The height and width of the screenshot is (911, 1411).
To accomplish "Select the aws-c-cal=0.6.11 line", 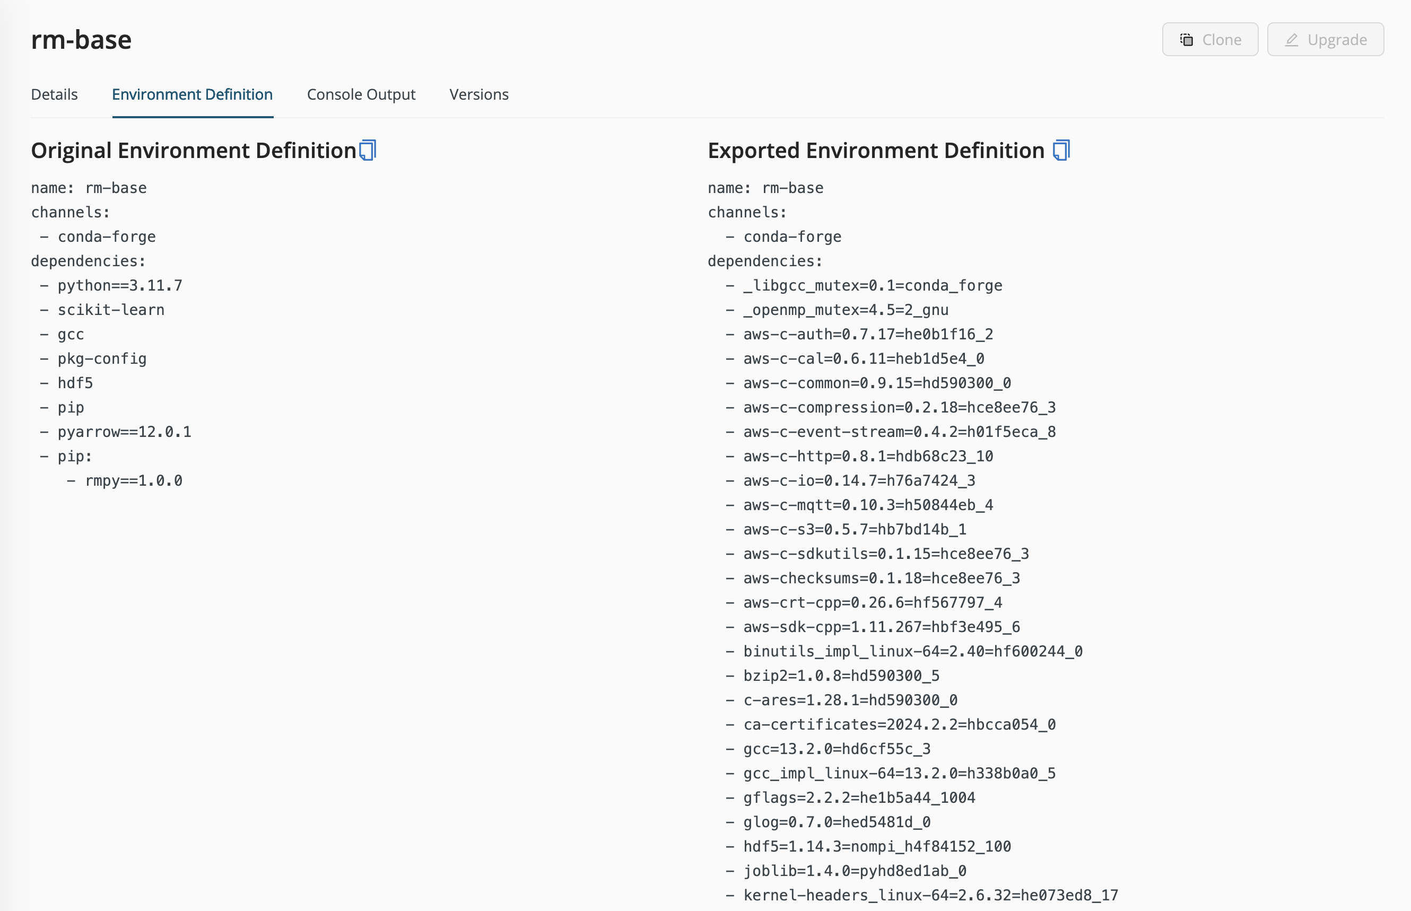I will pos(855,359).
